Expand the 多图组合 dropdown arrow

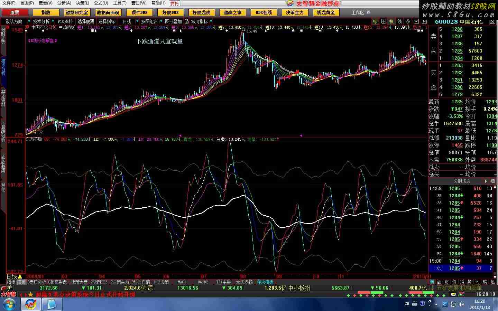click(x=161, y=21)
